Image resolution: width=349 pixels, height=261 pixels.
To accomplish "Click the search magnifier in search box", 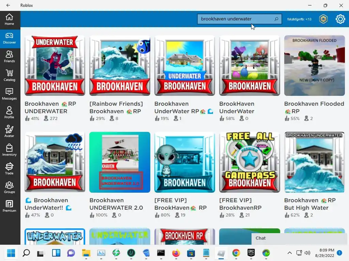I will [276, 19].
